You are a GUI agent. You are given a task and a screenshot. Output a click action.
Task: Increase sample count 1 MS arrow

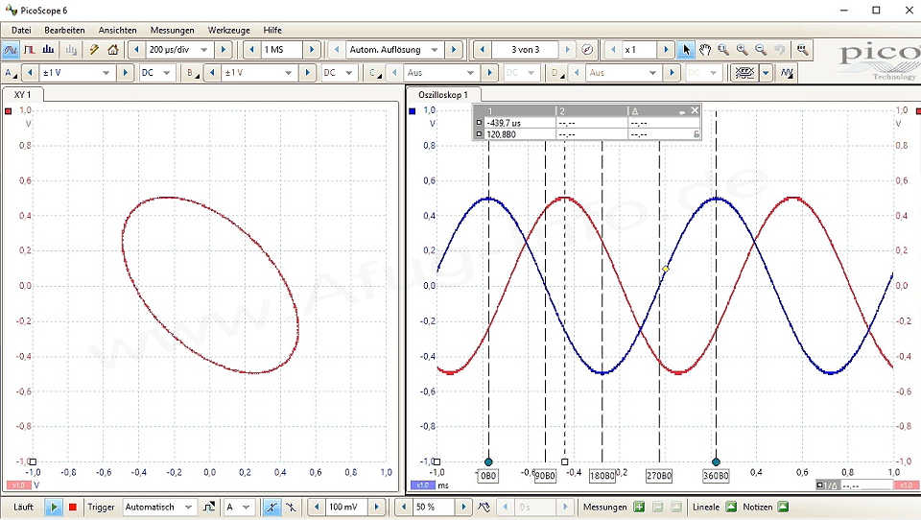pos(312,50)
